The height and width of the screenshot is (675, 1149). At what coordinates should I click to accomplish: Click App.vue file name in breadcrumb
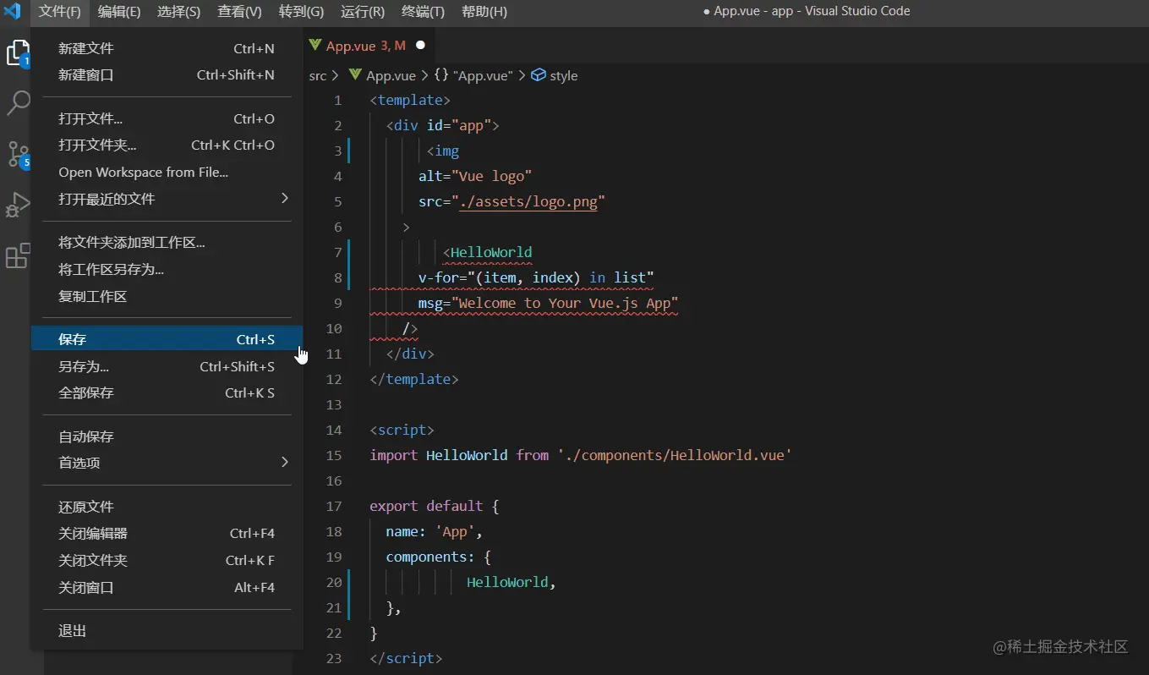(391, 75)
